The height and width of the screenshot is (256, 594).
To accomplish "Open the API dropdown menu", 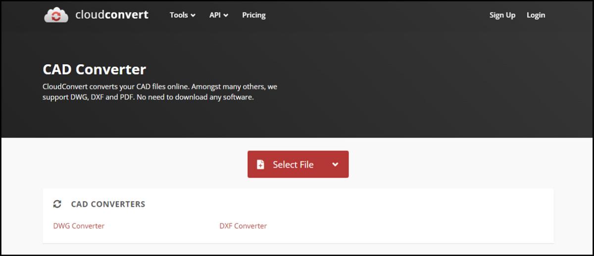I will tap(218, 15).
